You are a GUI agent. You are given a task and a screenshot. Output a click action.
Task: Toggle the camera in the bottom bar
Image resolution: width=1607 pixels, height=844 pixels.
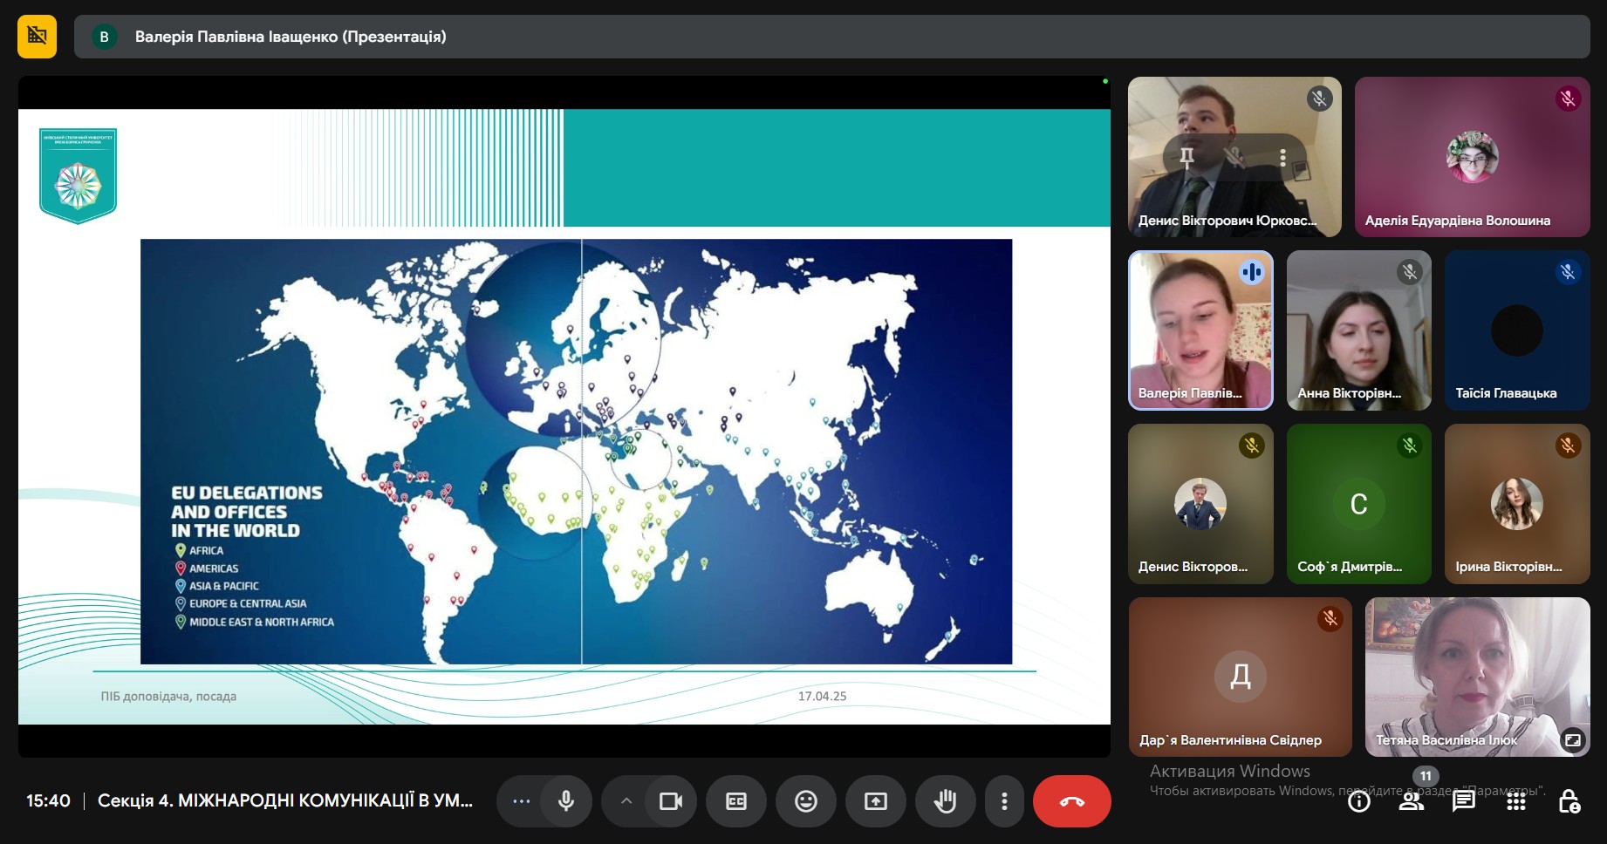coord(670,801)
